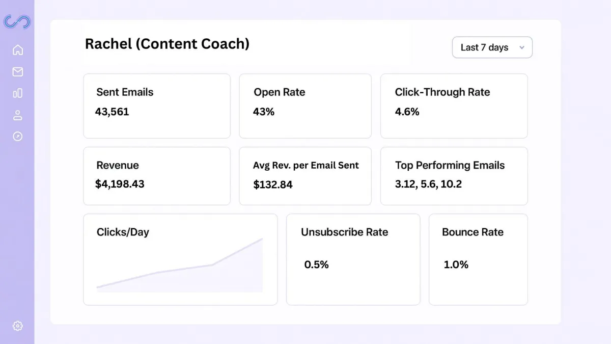Open the Click-Through Rate card
The height and width of the screenshot is (344, 611).
[454, 106]
